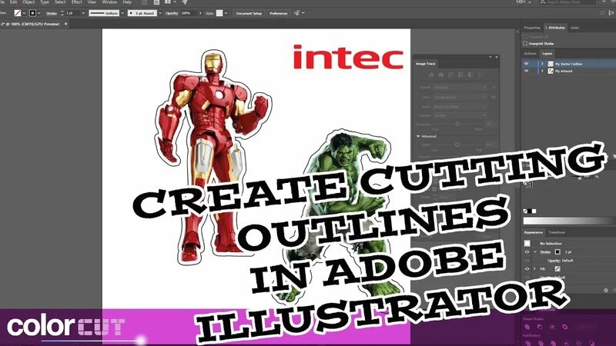This screenshot has height=346, width=616.
Task: Click the Opacity 100% field
Action: click(188, 13)
